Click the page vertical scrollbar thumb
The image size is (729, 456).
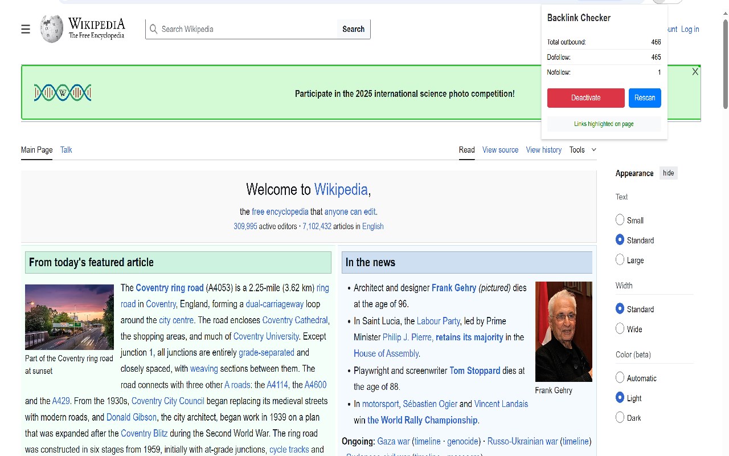coord(725,64)
